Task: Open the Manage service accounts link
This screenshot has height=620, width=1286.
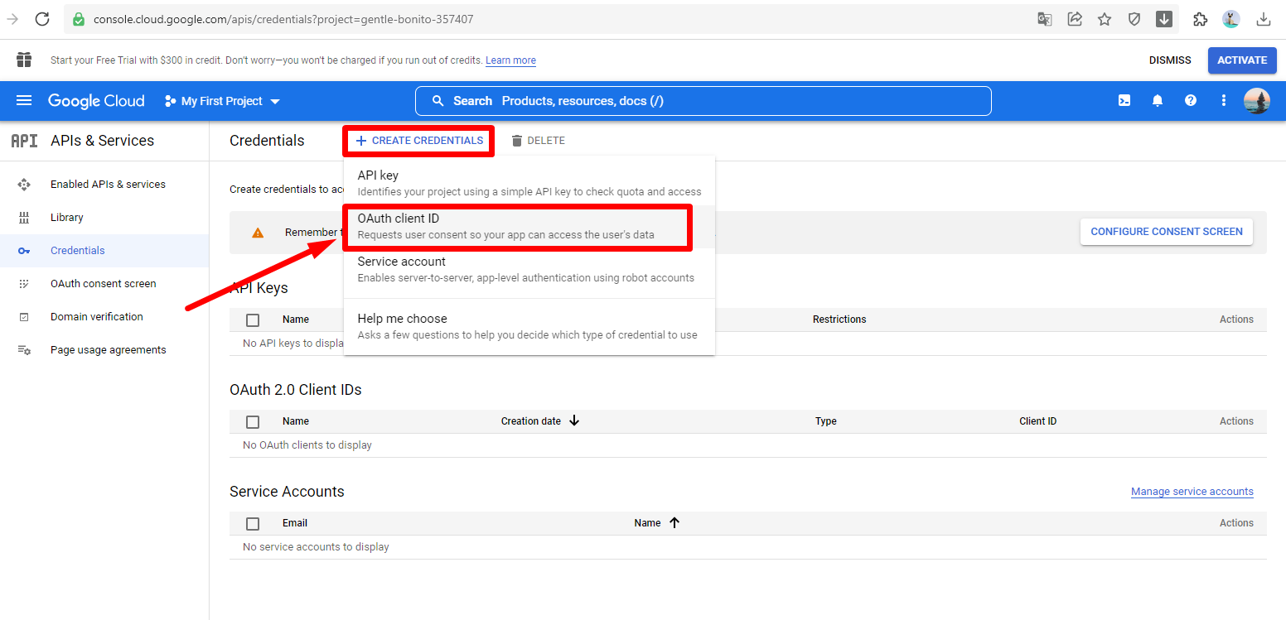Action: [x=1192, y=492]
